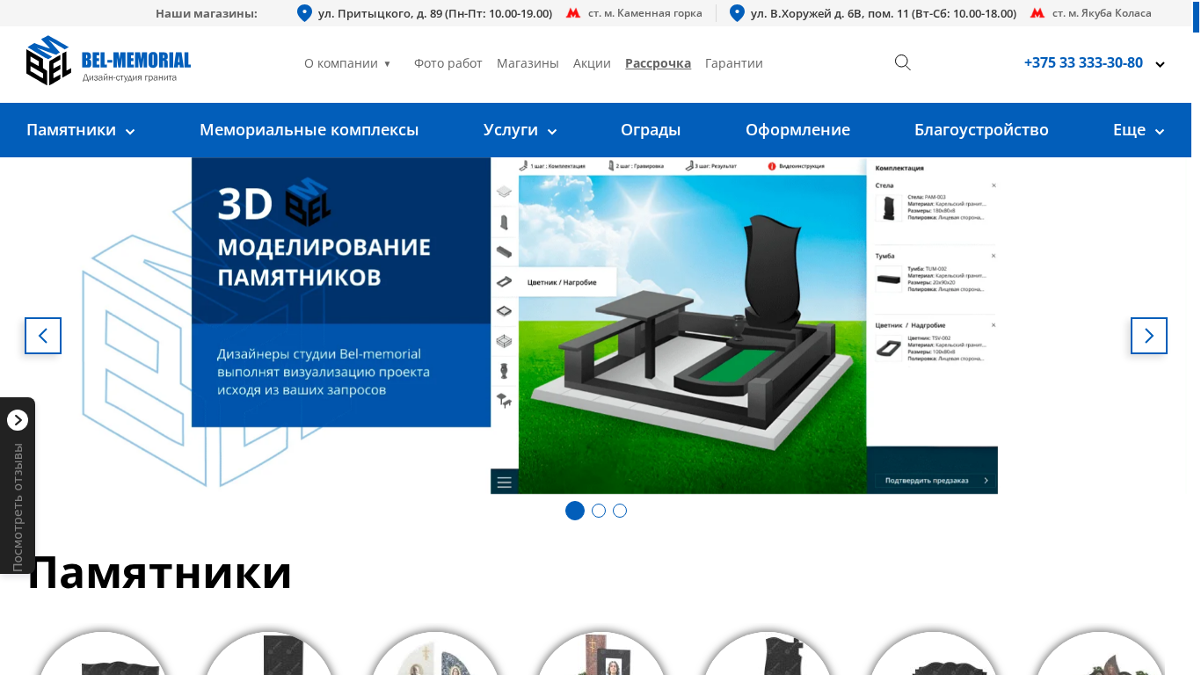
Task: Open Мемориальные комплексы section
Action: 309,130
